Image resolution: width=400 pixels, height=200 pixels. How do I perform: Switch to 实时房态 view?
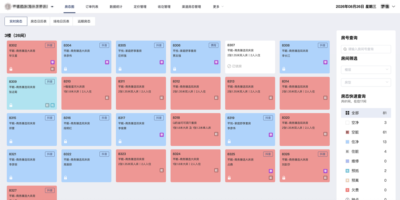point(16,22)
